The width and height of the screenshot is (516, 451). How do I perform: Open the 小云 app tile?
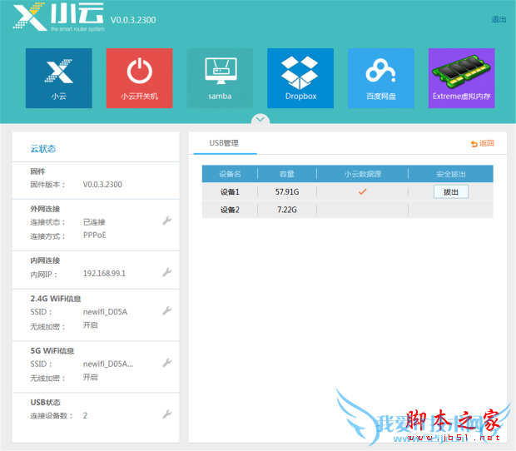tap(59, 78)
